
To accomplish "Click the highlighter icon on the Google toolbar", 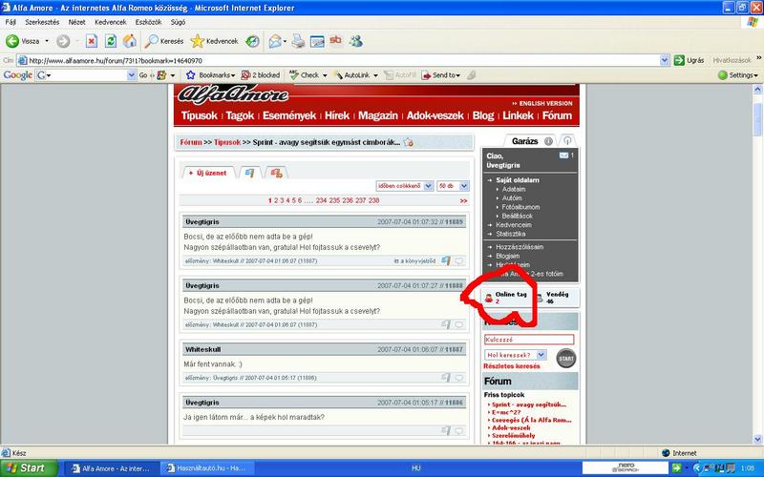I will tap(471, 75).
